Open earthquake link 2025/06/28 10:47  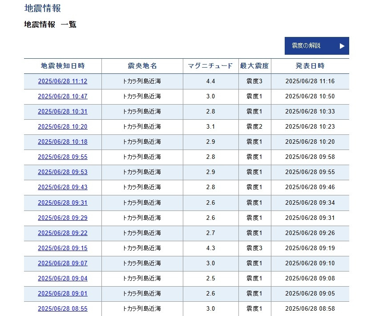pyautogui.click(x=63, y=96)
